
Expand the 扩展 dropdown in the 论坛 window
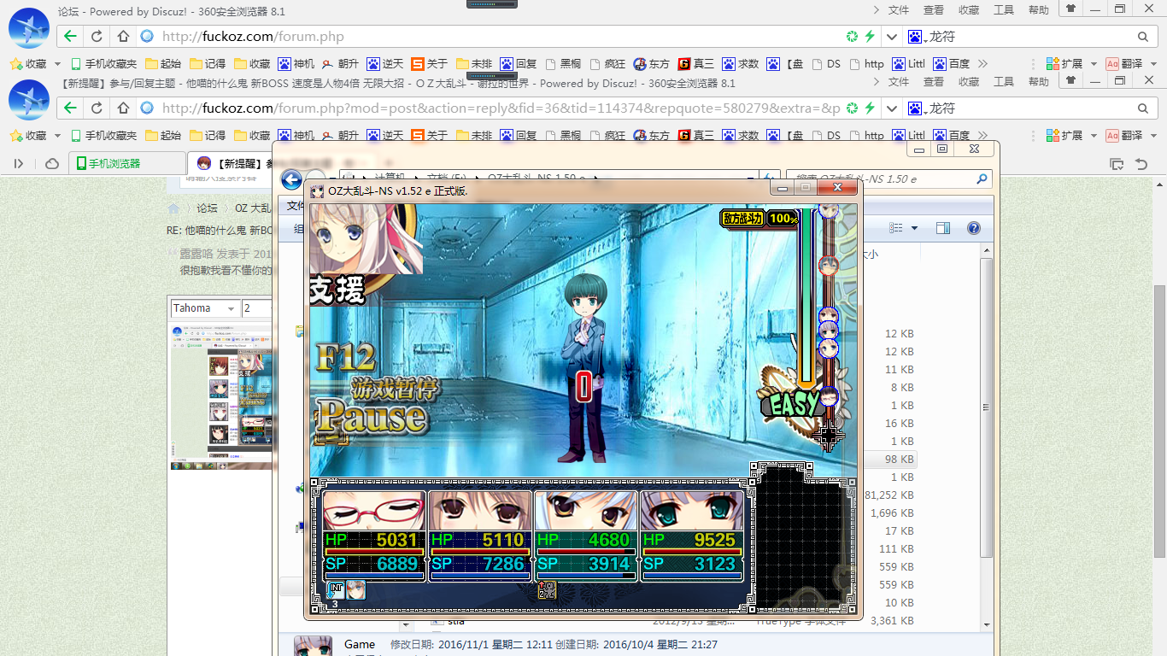[1093, 64]
